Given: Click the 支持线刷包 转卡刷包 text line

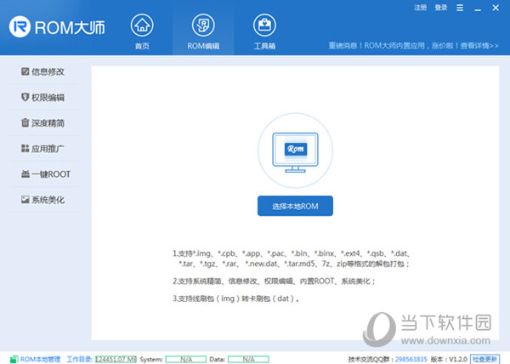Looking at the screenshot, I should 235,299.
